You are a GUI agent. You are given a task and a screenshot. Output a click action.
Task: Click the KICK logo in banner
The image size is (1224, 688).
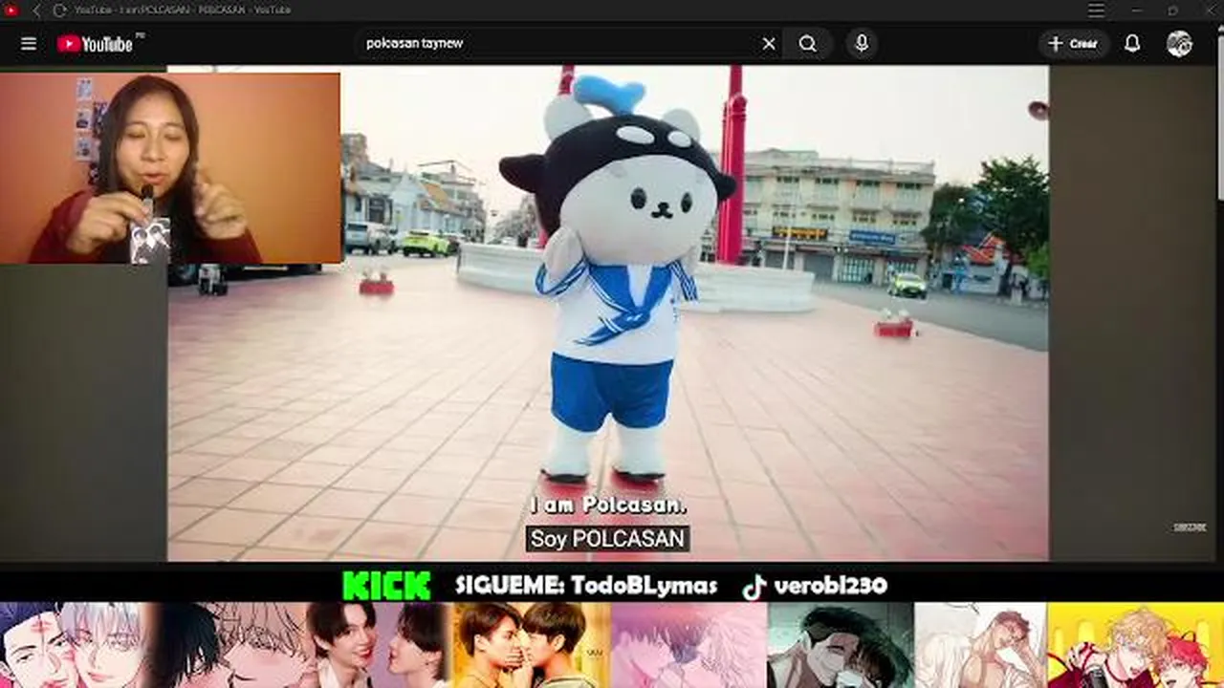386,586
